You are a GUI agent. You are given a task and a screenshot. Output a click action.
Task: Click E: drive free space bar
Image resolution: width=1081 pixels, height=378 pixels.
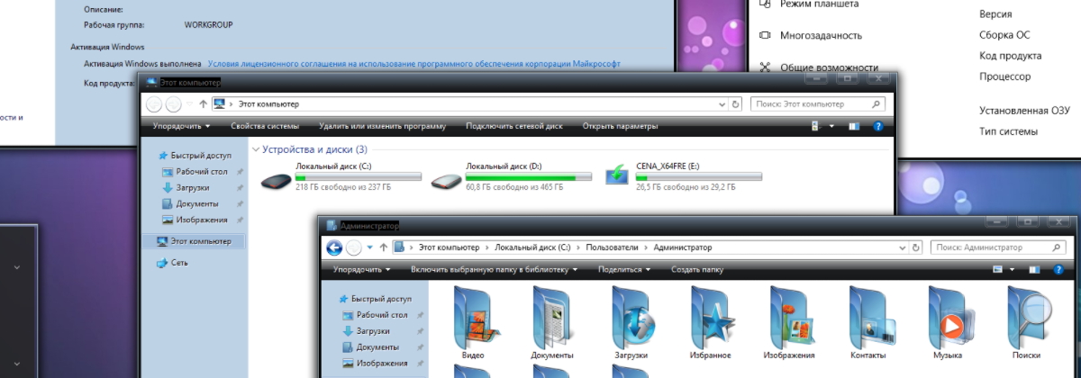click(x=699, y=177)
